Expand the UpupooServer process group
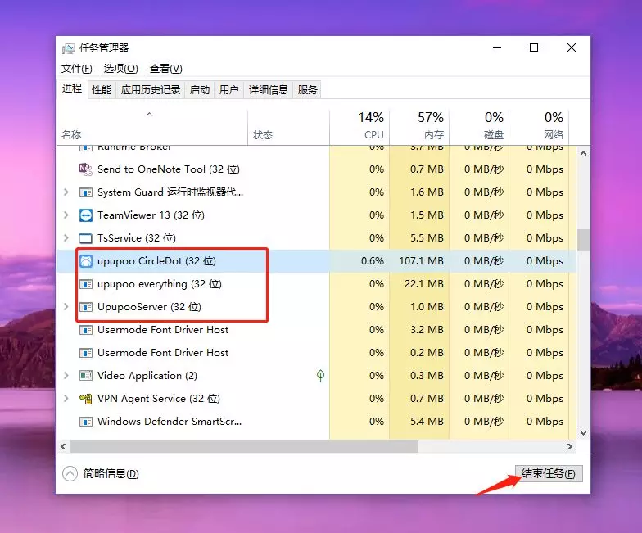This screenshot has width=642, height=533. (66, 306)
